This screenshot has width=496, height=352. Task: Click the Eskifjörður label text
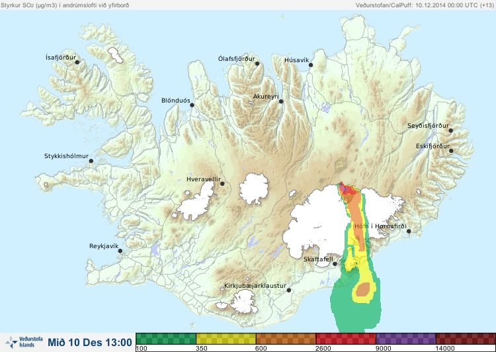point(433,147)
